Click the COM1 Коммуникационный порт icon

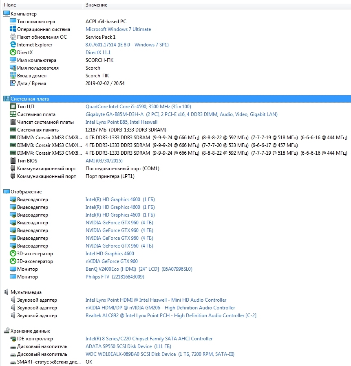pyautogui.click(x=13, y=168)
